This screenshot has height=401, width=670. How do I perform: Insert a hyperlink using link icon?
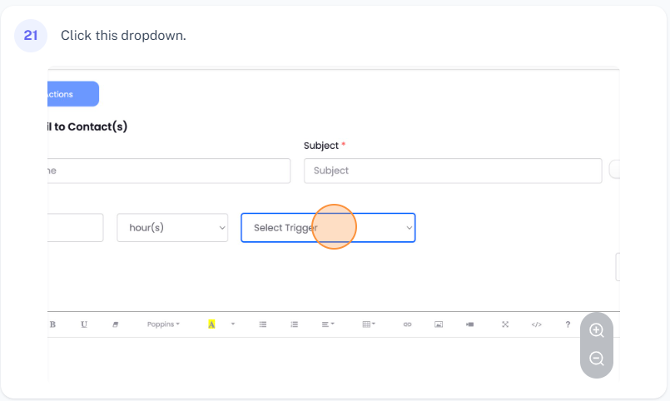[407, 324]
